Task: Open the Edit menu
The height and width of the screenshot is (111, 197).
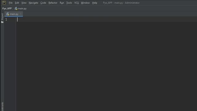Action: 17,3
